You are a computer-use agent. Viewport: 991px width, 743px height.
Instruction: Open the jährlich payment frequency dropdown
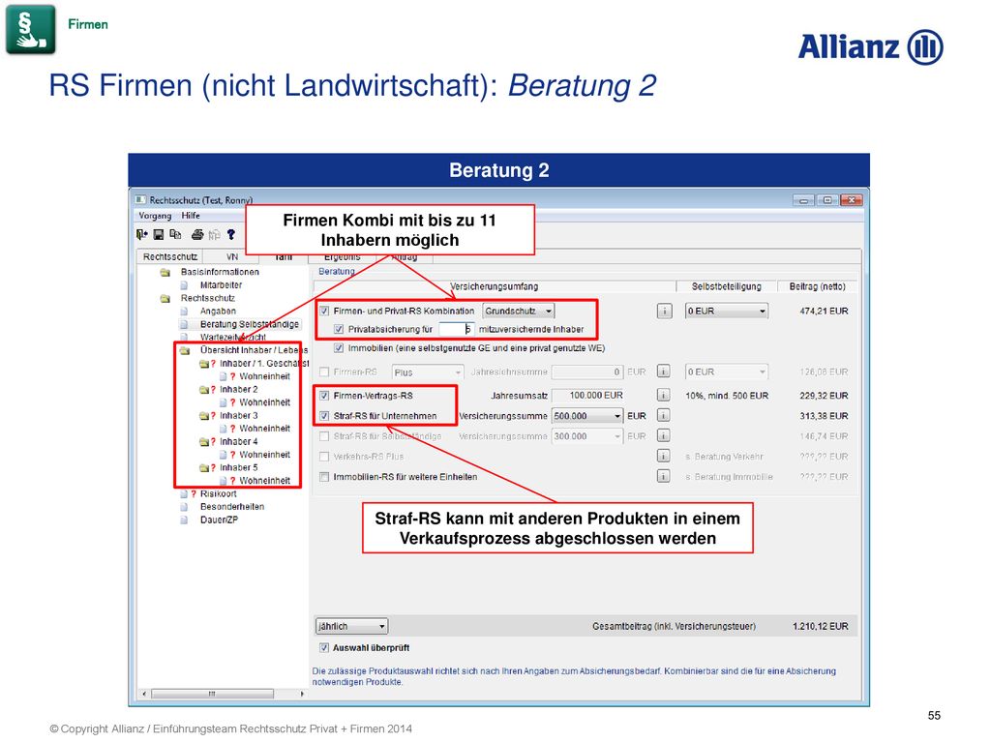pyautogui.click(x=351, y=626)
